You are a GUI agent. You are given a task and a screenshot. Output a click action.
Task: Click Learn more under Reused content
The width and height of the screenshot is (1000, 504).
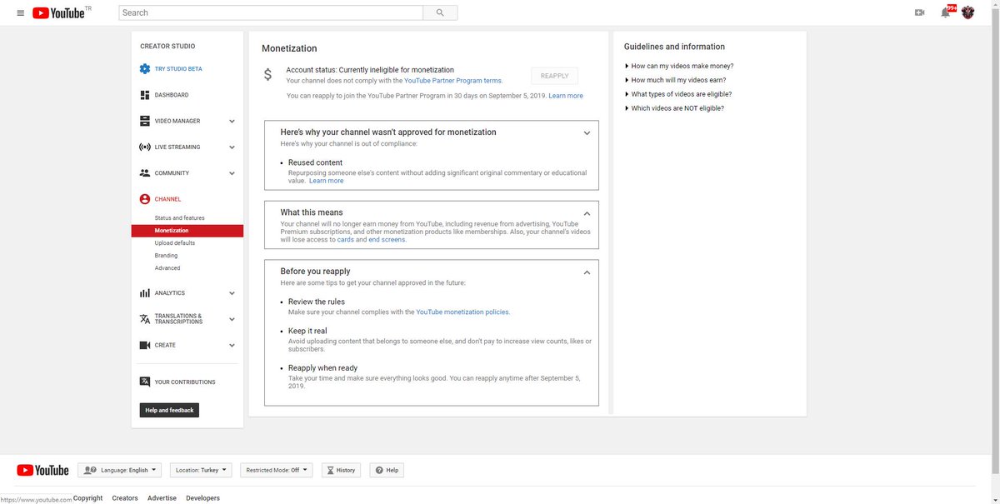tap(326, 181)
